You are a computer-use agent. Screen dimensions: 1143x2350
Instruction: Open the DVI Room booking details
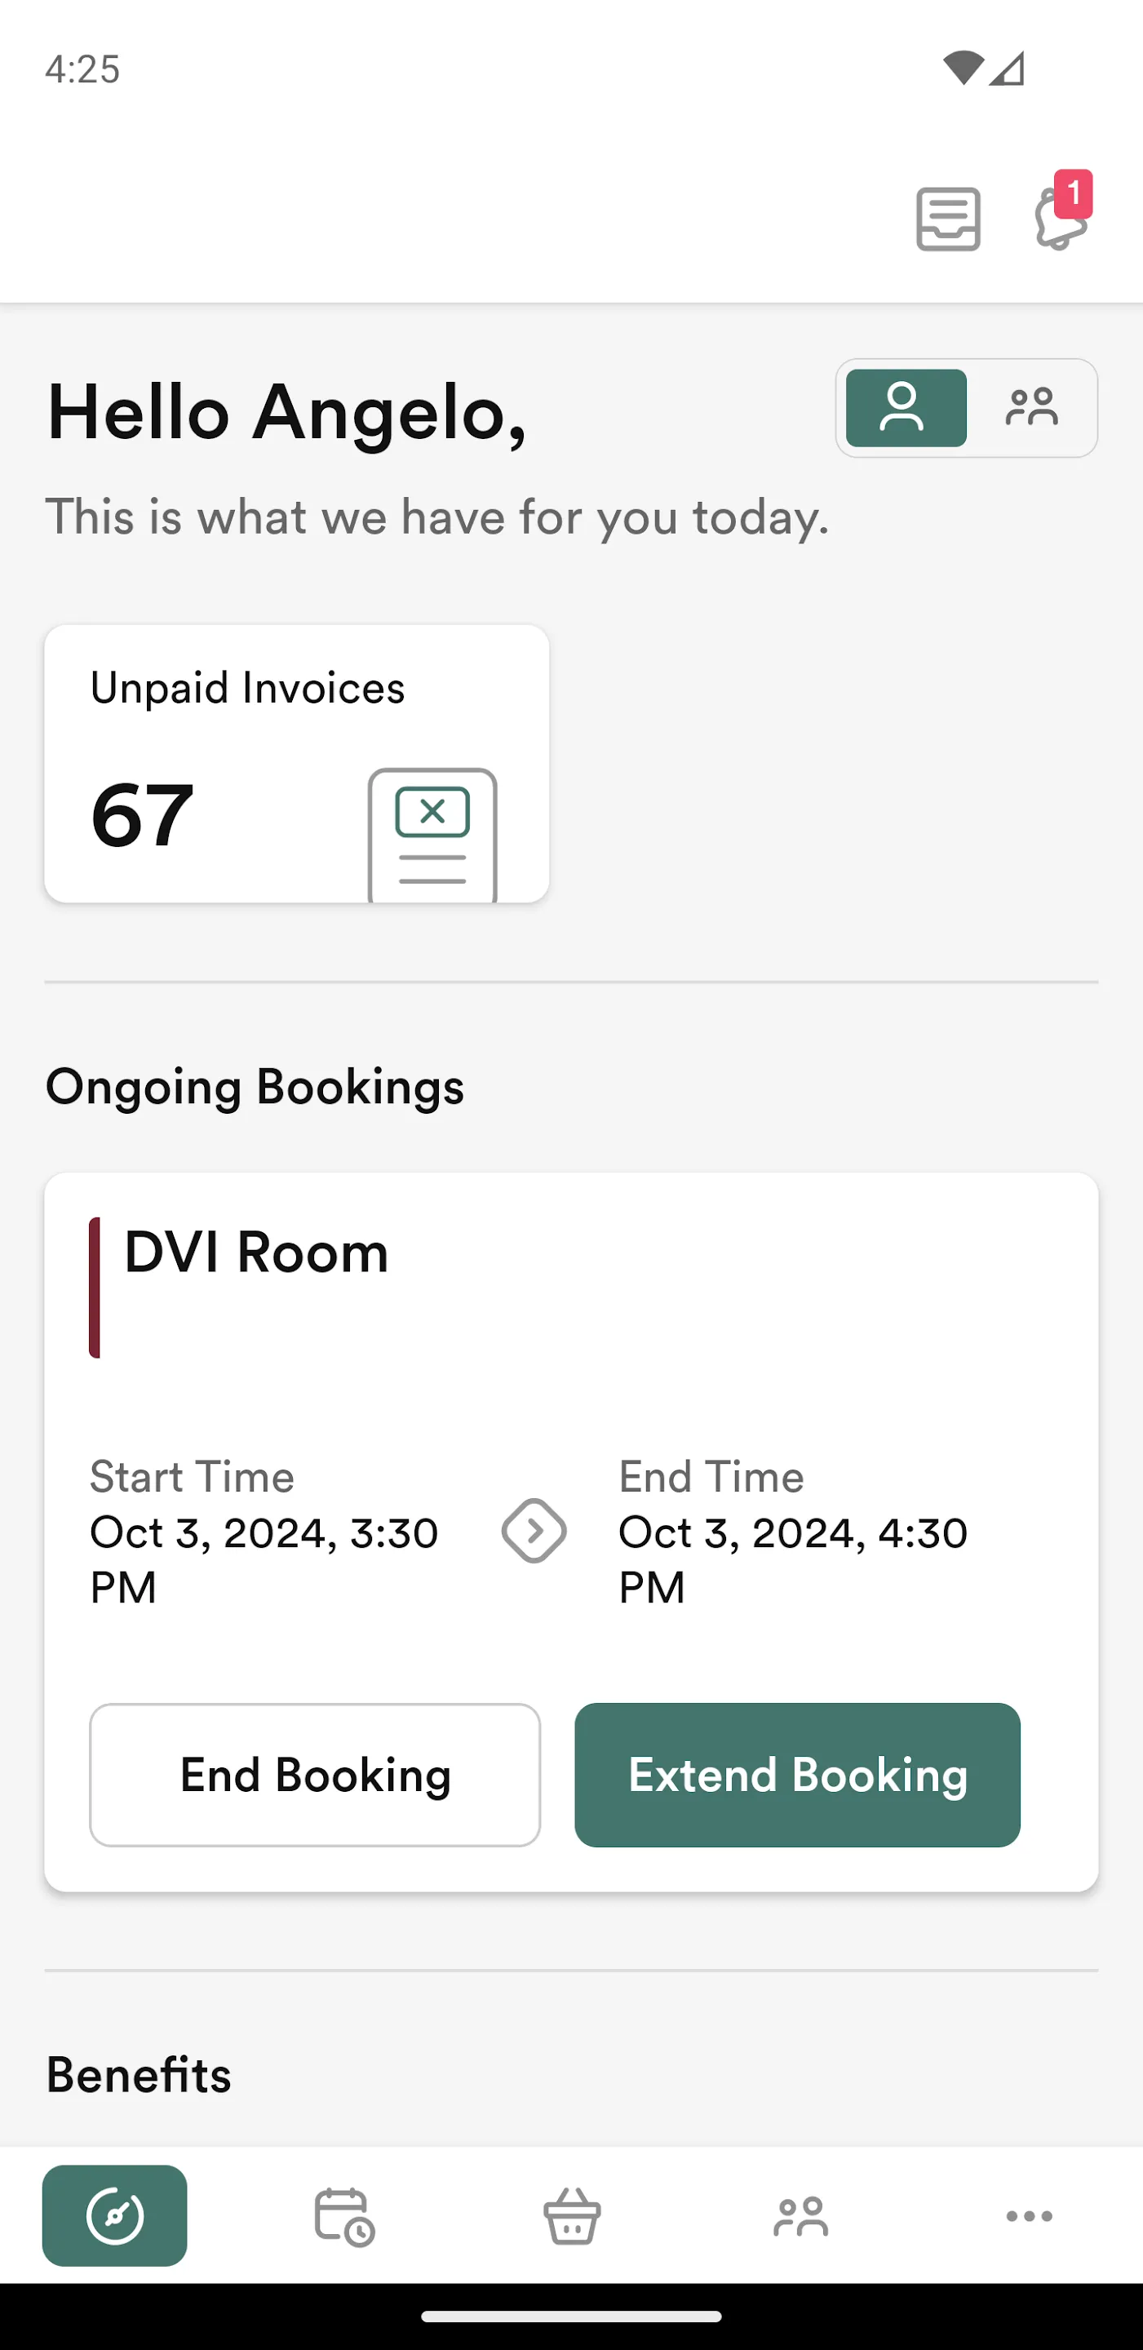[x=256, y=1253]
